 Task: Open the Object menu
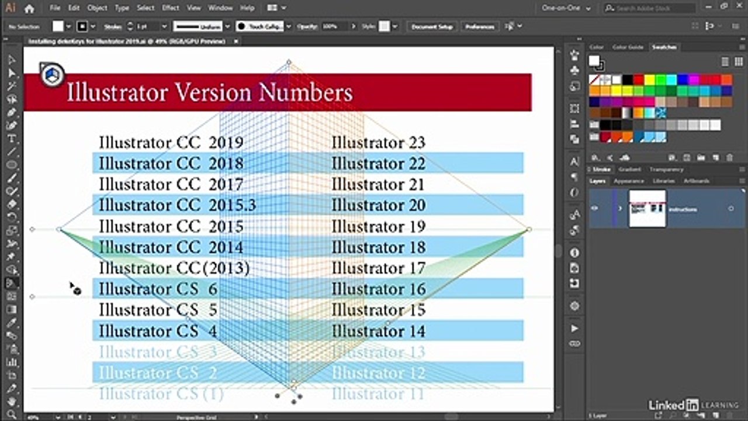click(x=96, y=8)
